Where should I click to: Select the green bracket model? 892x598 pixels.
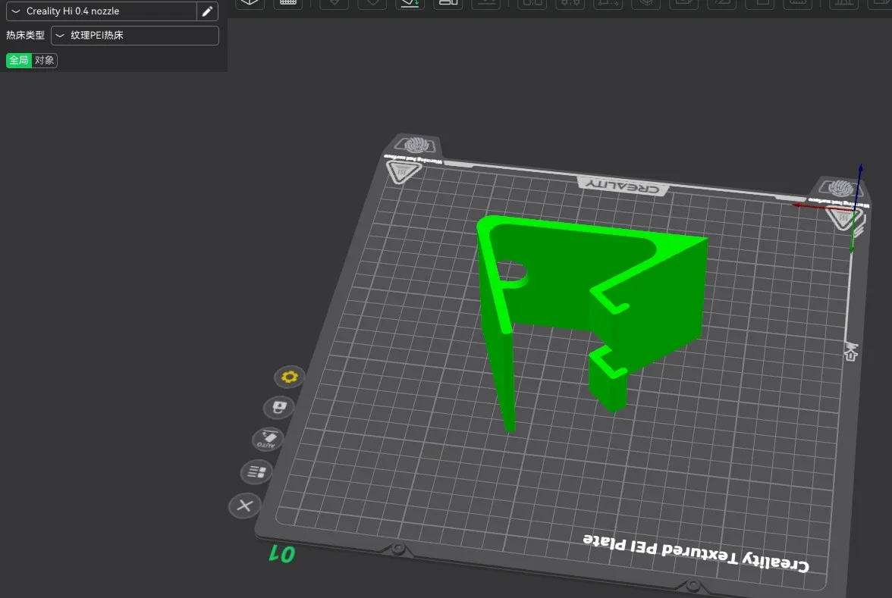tap(652, 303)
